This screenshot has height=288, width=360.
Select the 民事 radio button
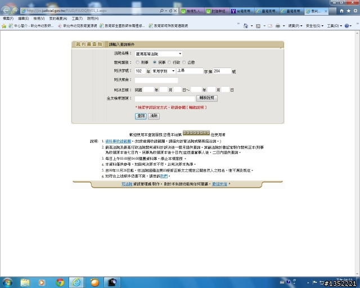[155, 62]
